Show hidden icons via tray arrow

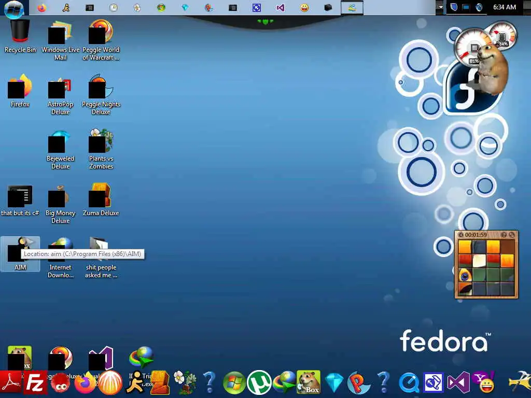point(440,7)
